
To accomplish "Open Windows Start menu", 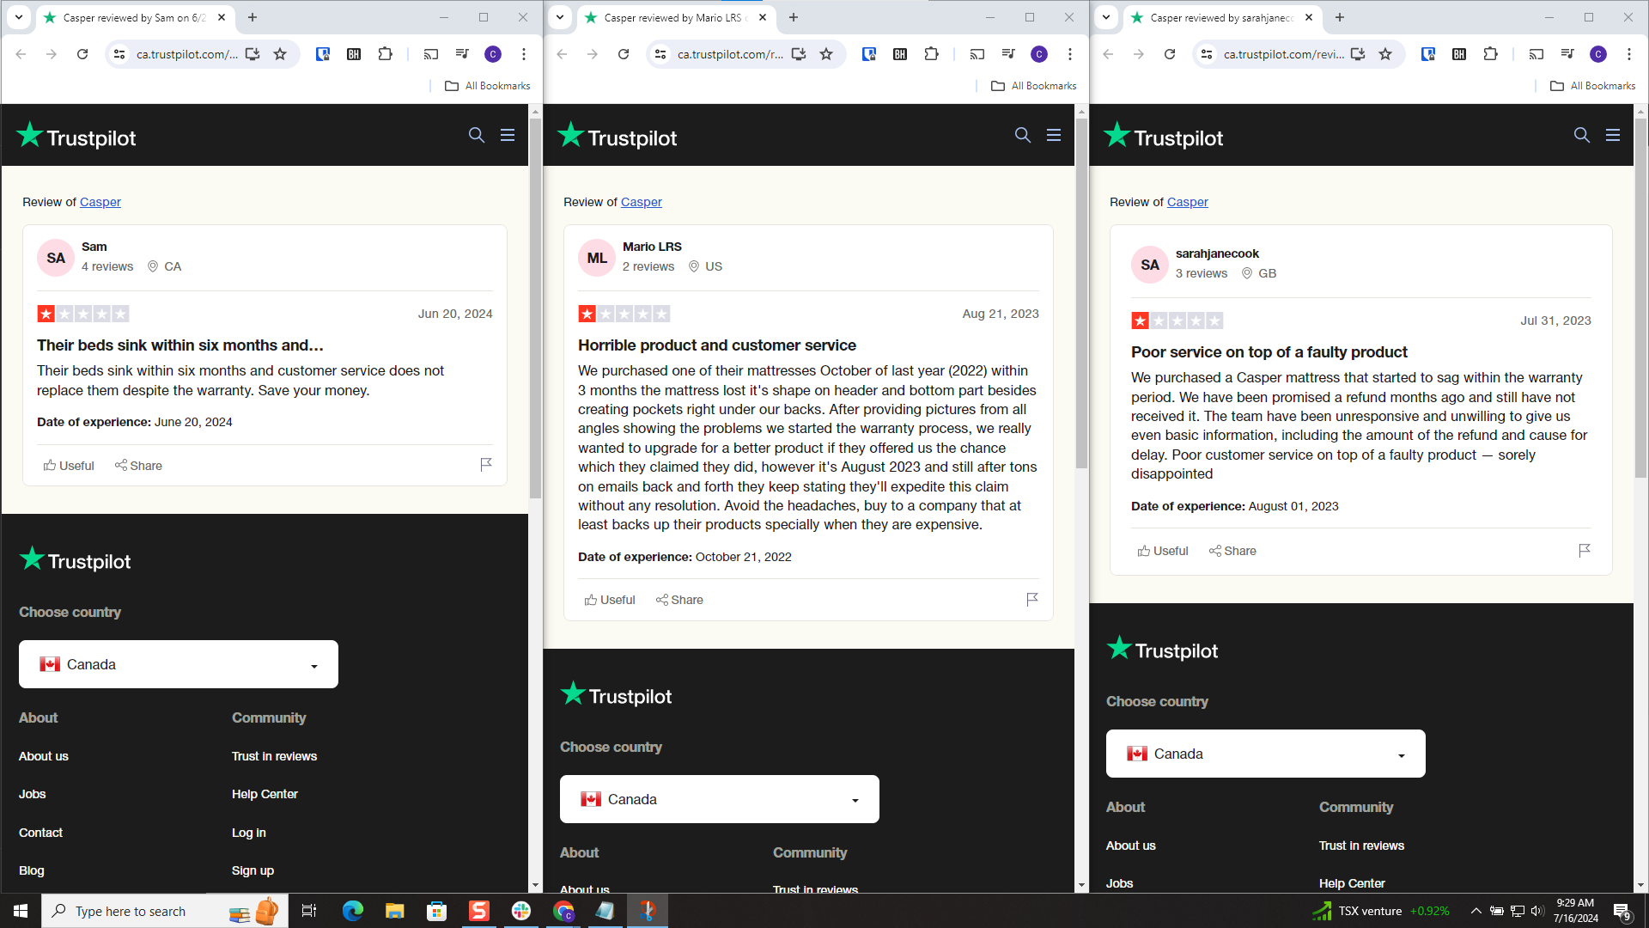I will pos(21,911).
